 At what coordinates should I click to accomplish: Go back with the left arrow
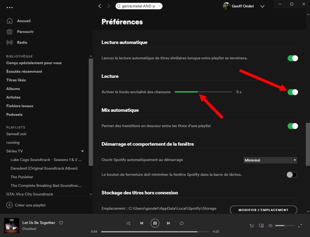point(100,6)
